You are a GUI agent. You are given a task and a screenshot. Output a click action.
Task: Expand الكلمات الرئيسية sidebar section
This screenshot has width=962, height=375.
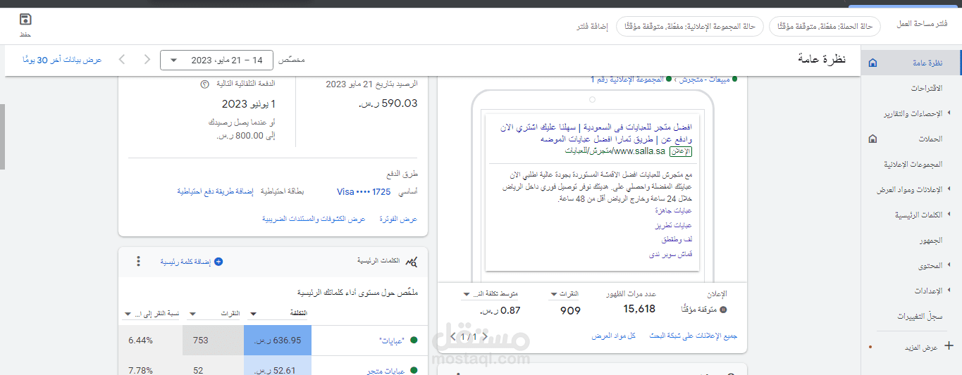click(x=948, y=215)
